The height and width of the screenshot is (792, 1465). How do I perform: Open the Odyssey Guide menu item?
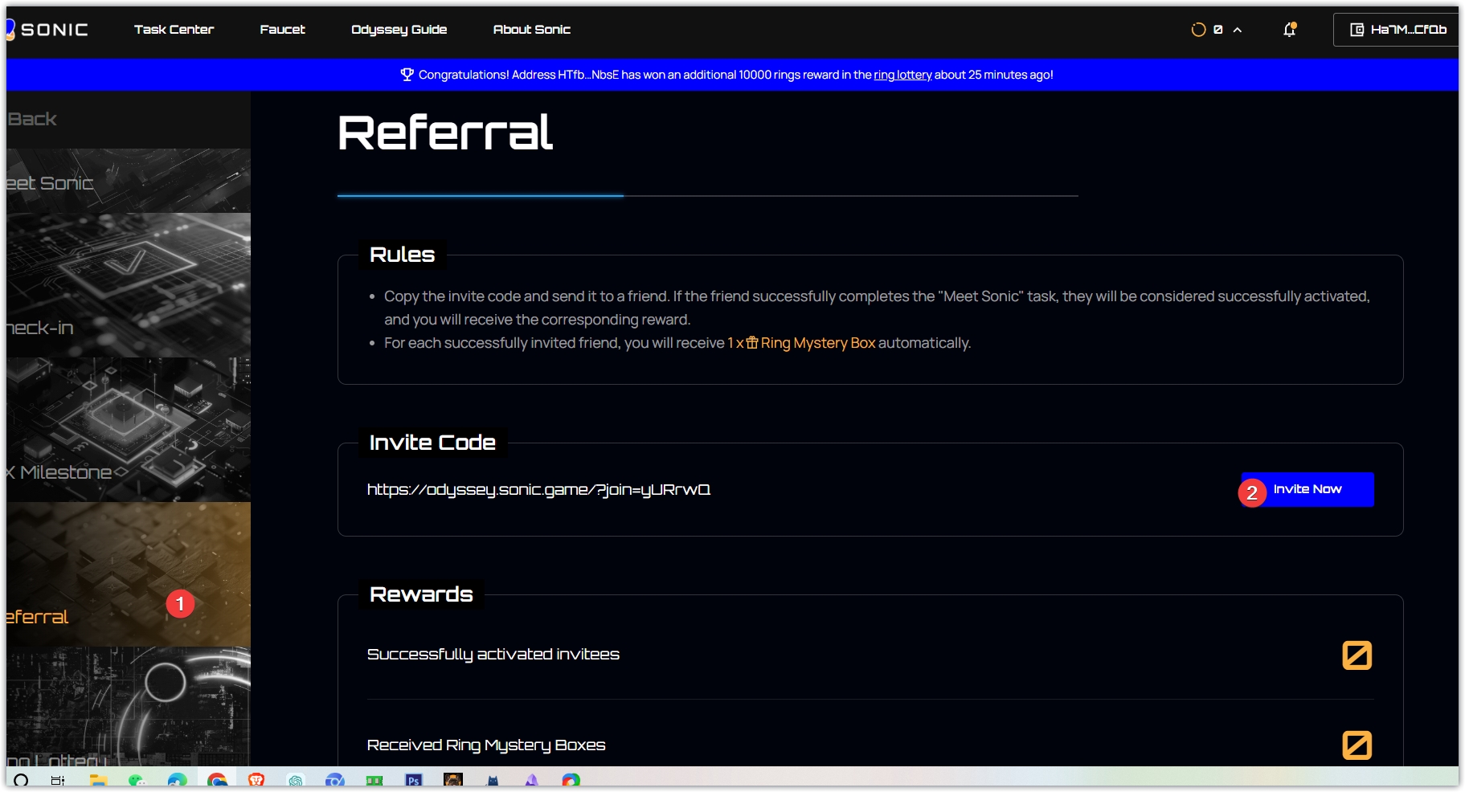399,30
